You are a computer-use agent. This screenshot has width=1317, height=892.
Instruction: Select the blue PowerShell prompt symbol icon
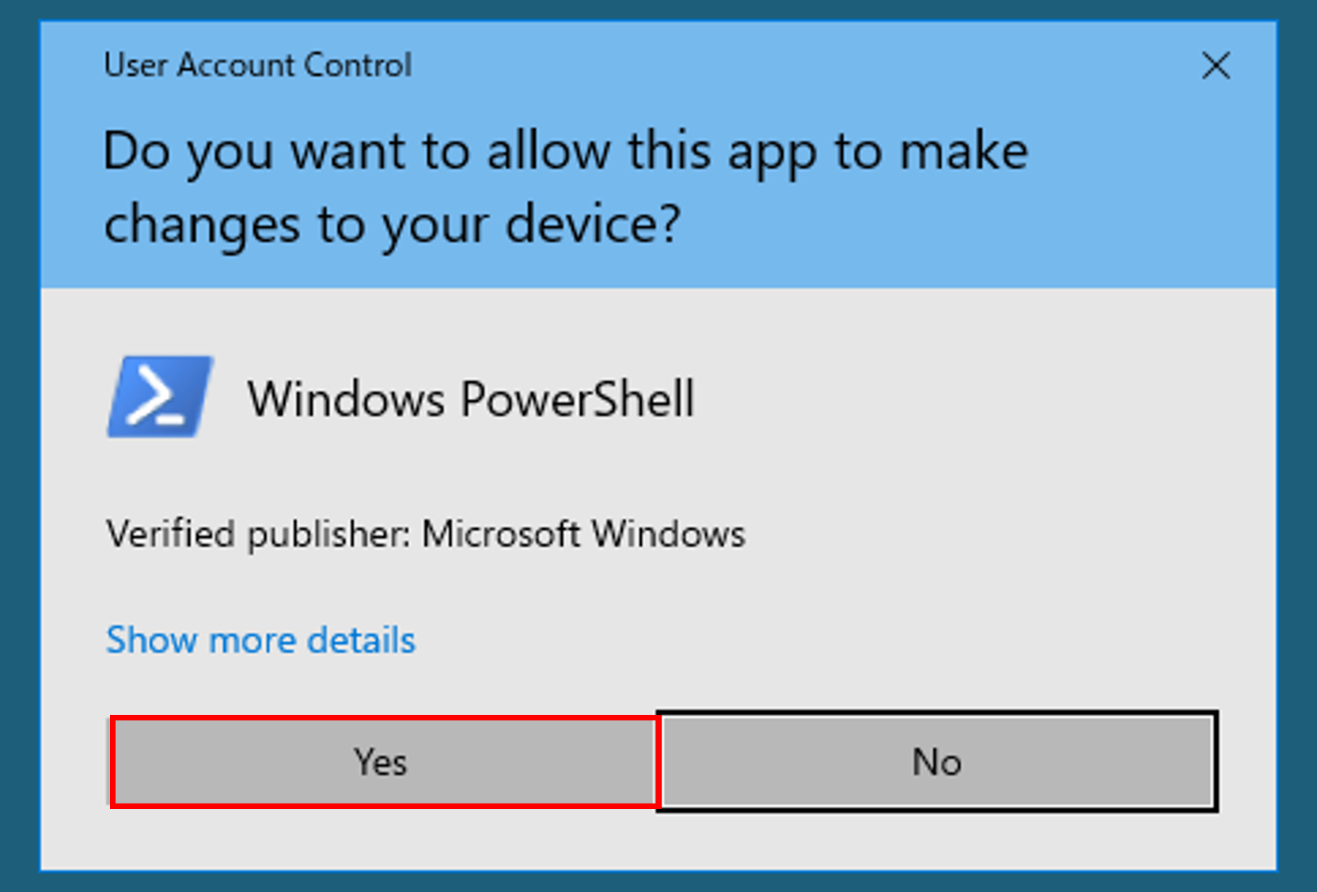tap(161, 397)
